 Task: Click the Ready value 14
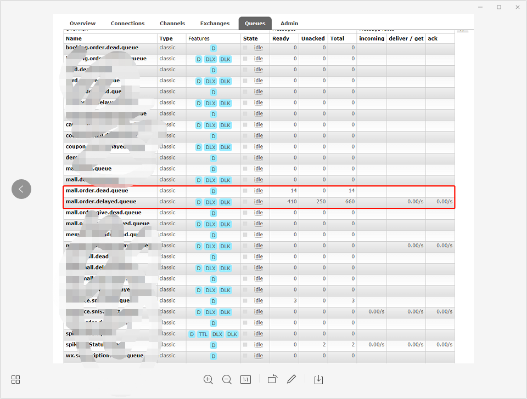coord(294,191)
